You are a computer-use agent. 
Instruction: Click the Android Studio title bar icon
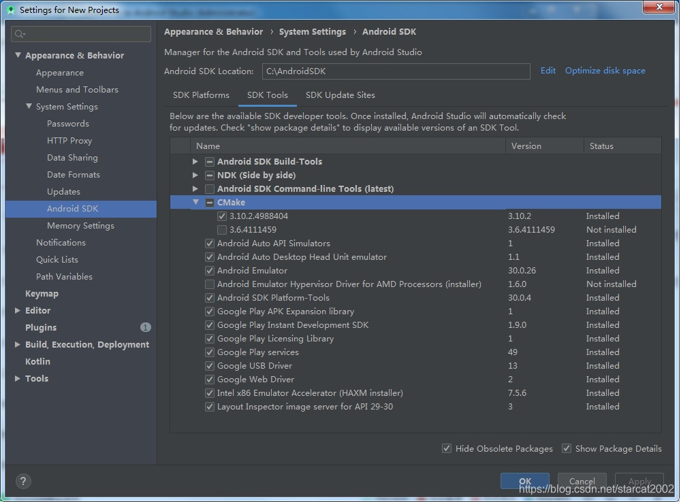[11, 10]
